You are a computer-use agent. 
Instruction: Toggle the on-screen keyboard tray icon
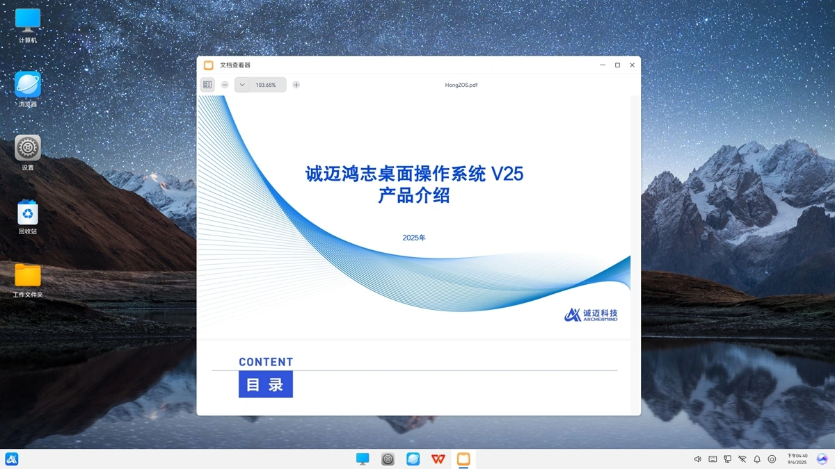click(x=713, y=459)
